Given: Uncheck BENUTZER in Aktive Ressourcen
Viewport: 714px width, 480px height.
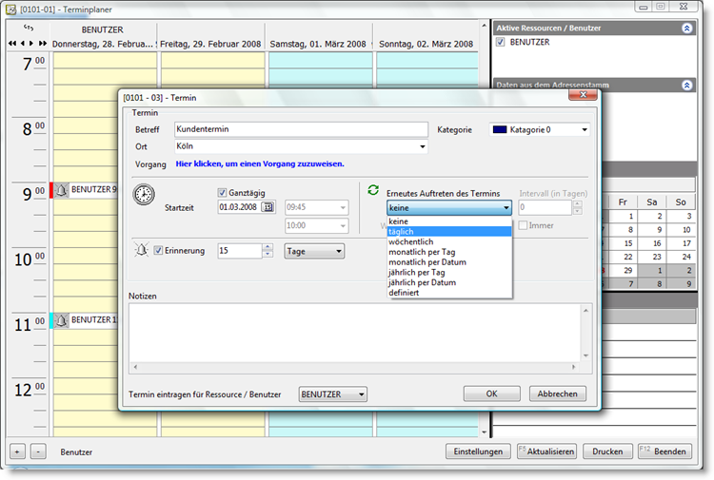Looking at the screenshot, I should [x=501, y=43].
